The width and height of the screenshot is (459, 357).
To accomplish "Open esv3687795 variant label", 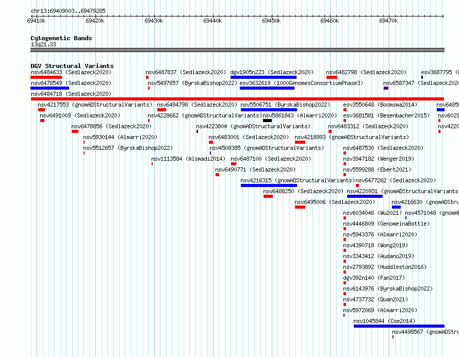I will point(440,72).
